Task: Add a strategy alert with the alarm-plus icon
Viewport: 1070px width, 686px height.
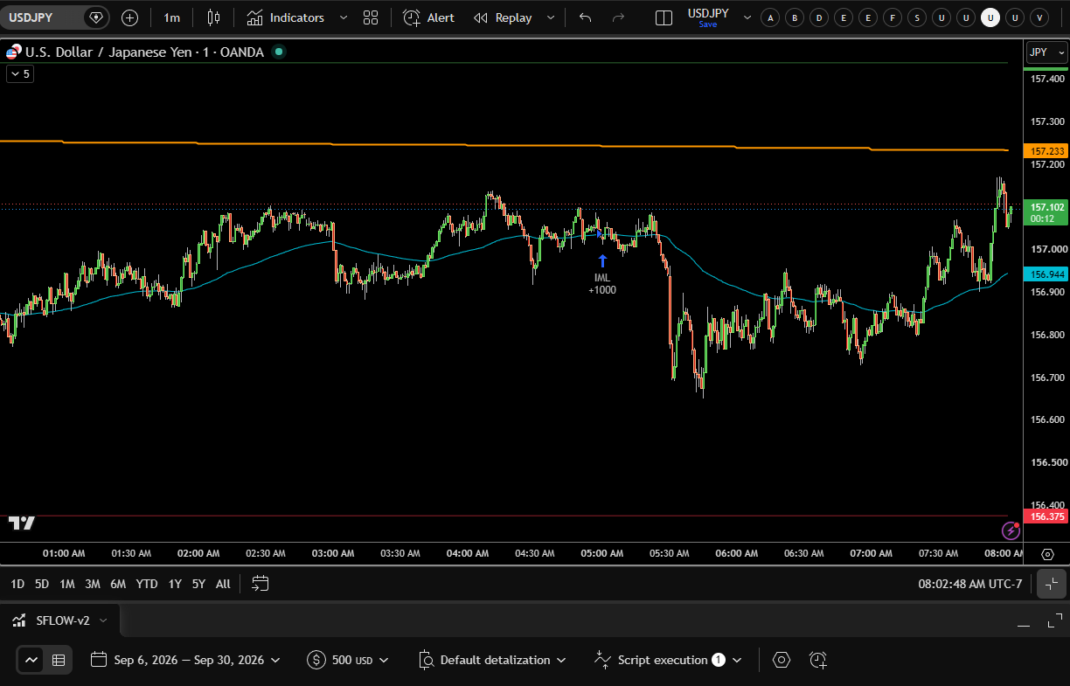Action: [x=818, y=660]
